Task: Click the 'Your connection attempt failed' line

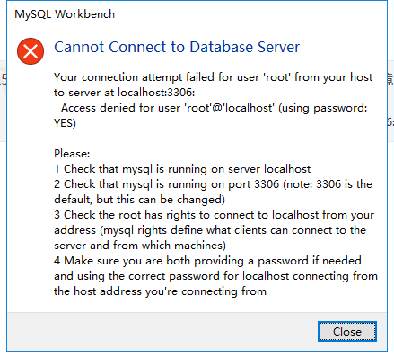Action: click(x=213, y=77)
